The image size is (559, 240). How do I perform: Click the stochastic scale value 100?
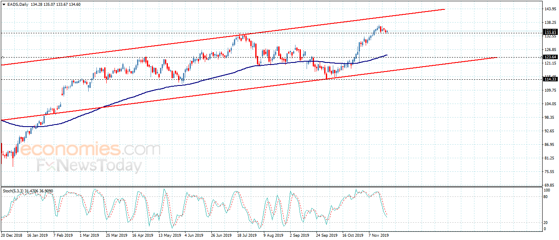pos(547,191)
